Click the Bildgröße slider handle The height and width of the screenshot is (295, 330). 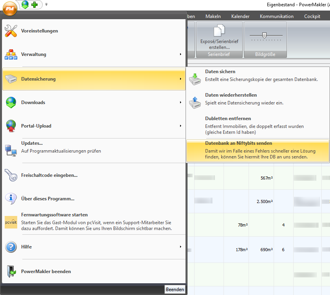click(x=264, y=36)
